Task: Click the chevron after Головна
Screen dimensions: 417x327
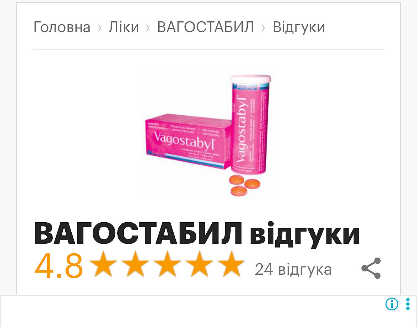Action: coord(99,27)
